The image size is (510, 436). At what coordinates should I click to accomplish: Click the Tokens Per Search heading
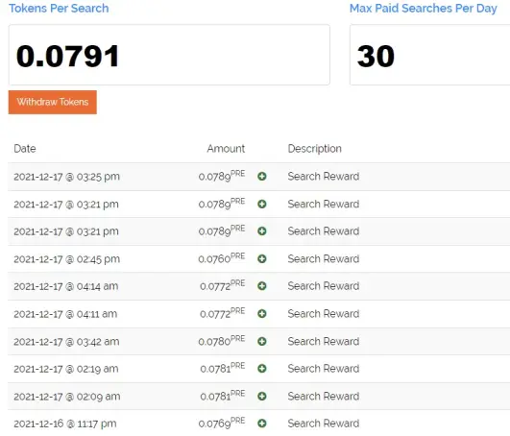tap(59, 8)
